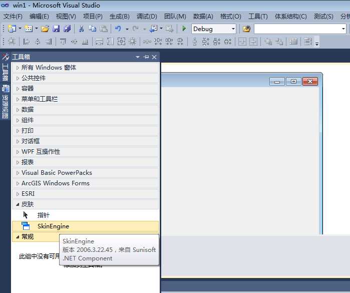The image size is (350, 293).
Task: Open the 文件(F) menu
Action: (x=13, y=17)
